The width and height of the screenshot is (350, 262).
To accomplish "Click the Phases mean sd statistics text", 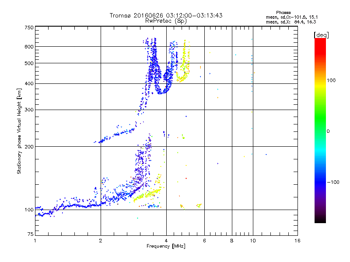I will (x=291, y=17).
